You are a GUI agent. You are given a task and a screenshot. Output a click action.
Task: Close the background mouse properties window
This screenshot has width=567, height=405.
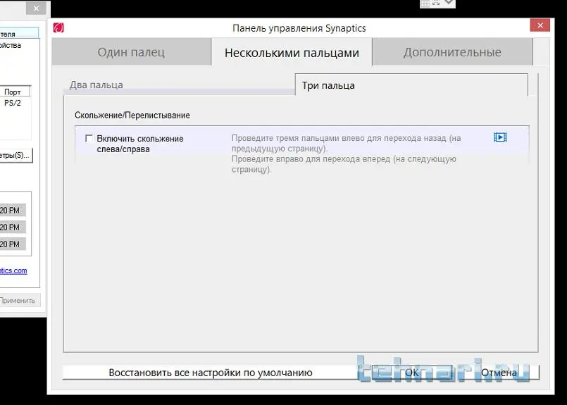pos(36,8)
